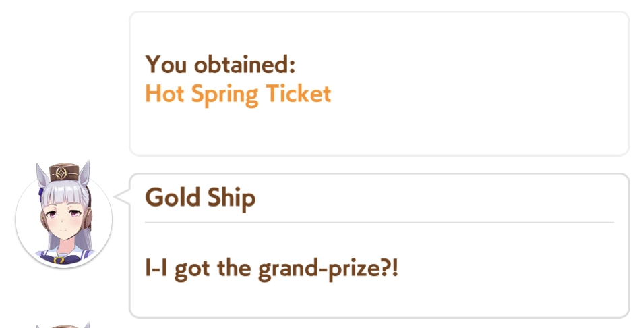Click Gold Ship's round avatar portrait
The width and height of the screenshot is (639, 328).
pyautogui.click(x=63, y=216)
